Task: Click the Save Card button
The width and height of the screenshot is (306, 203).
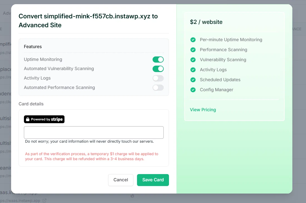Action: pyautogui.click(x=153, y=180)
